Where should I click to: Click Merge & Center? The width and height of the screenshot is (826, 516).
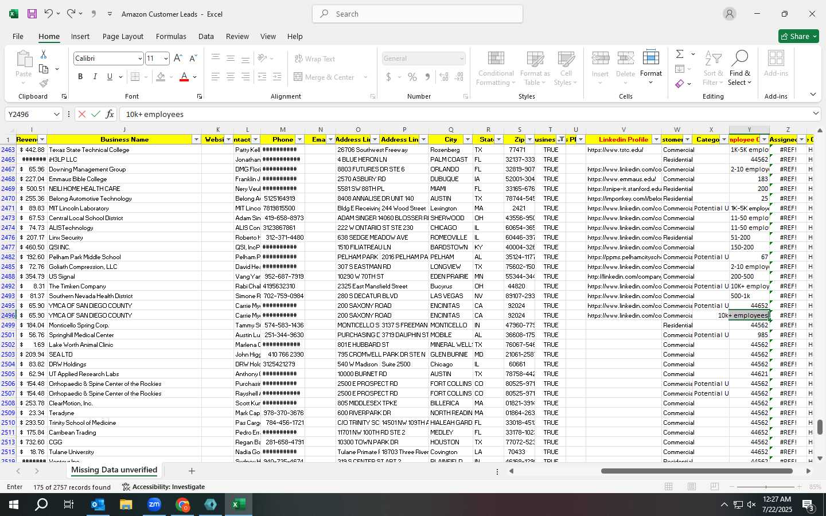324,77
